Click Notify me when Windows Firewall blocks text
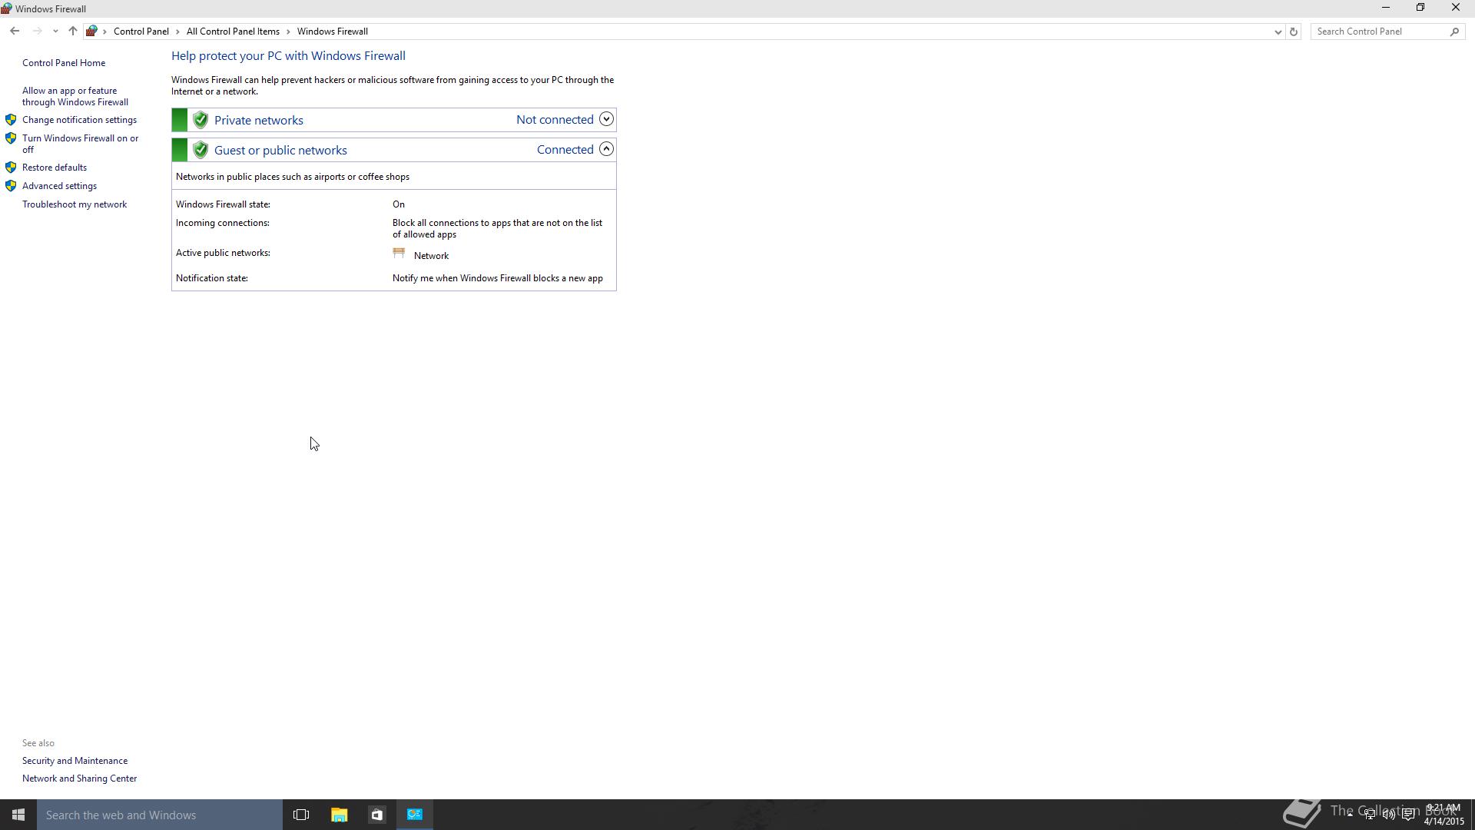The width and height of the screenshot is (1475, 830). pyautogui.click(x=498, y=278)
